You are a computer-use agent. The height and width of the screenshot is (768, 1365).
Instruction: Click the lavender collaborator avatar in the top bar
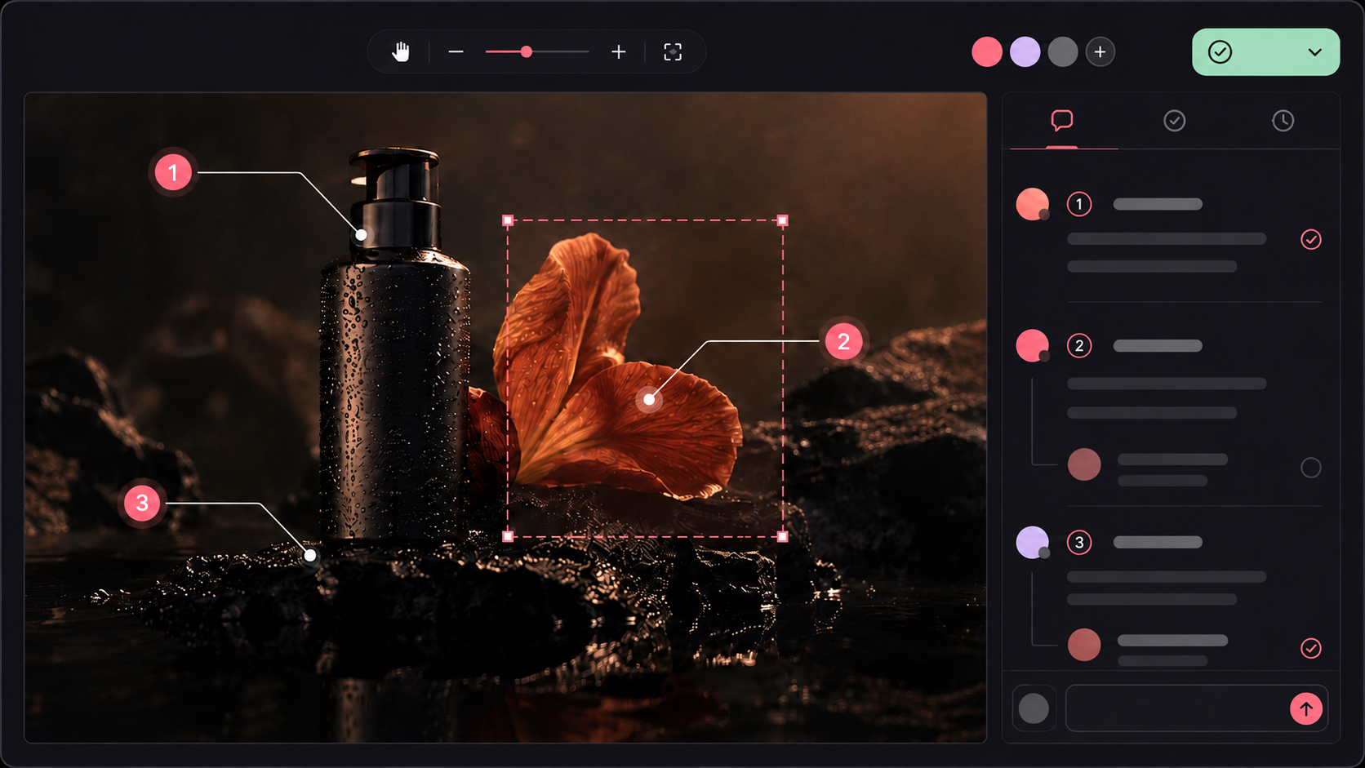pyautogui.click(x=1025, y=52)
